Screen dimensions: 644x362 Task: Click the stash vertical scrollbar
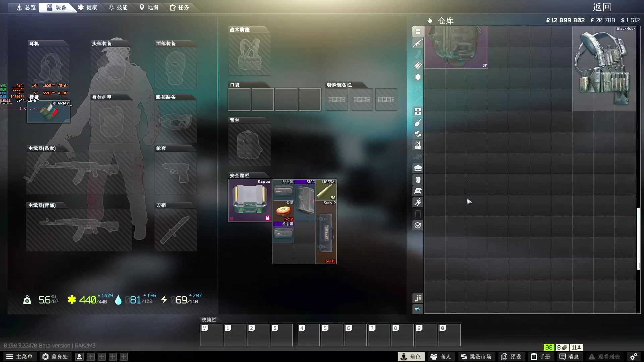pyautogui.click(x=638, y=239)
